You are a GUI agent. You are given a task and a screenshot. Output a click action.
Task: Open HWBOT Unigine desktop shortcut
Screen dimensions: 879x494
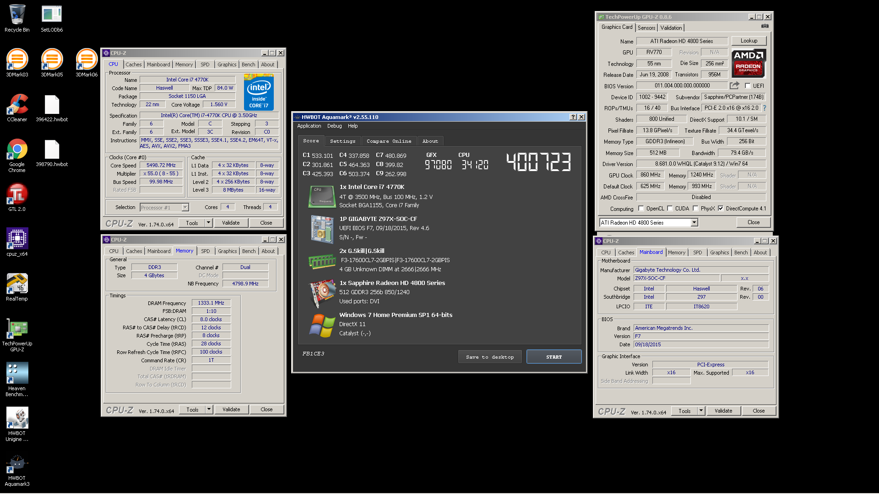[x=17, y=424]
